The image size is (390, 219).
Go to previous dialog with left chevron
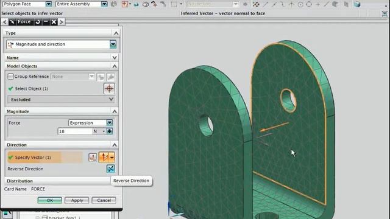pyautogui.click(x=4, y=22)
